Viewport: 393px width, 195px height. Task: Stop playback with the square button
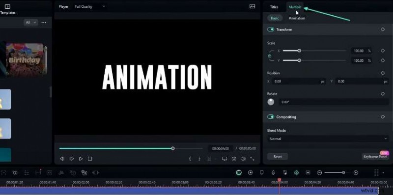(90, 159)
